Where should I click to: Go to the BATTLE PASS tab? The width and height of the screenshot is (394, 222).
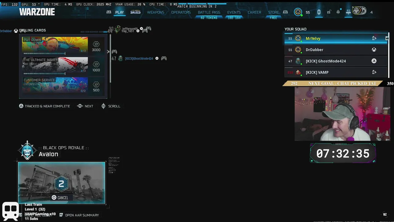pyautogui.click(x=209, y=12)
